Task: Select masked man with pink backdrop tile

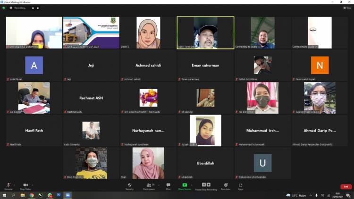Action: coord(262,98)
